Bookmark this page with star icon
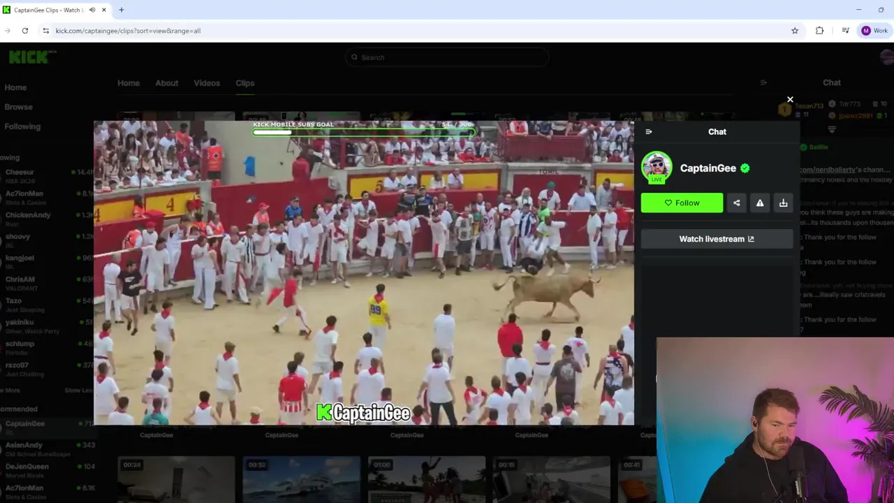 point(795,31)
